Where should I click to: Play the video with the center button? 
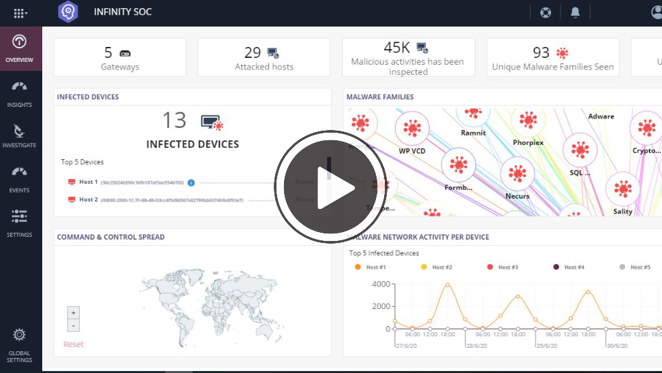click(x=330, y=187)
